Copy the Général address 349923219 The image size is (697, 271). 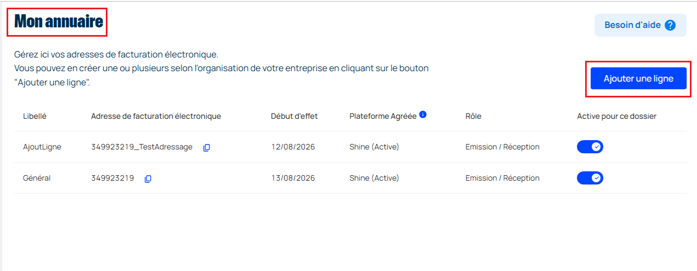148,178
